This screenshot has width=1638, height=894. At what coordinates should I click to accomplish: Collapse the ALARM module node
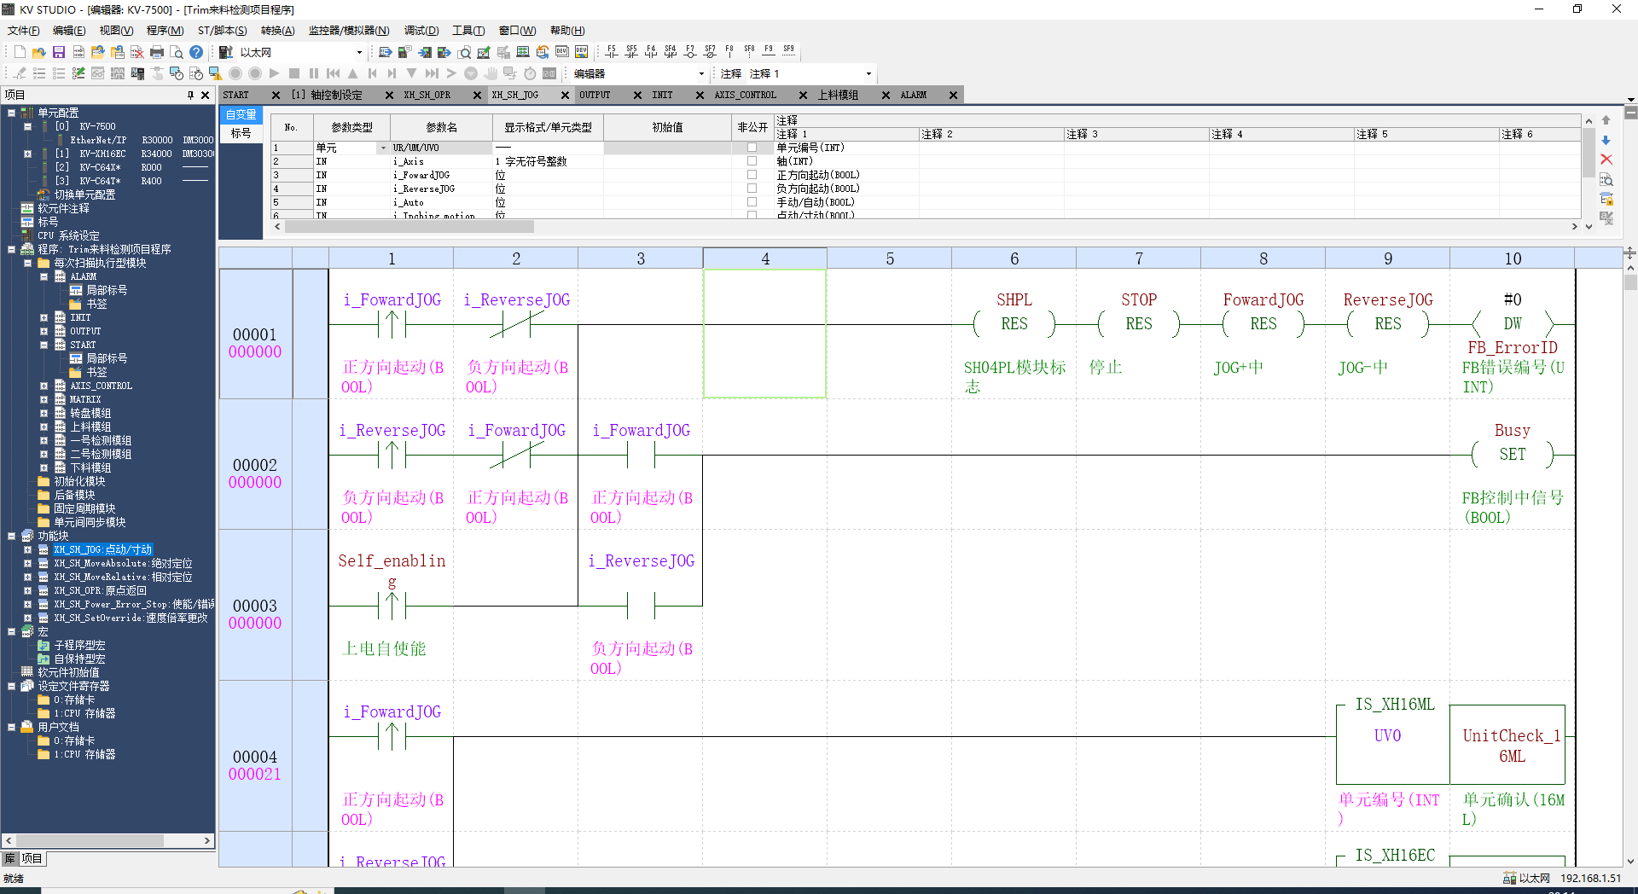[44, 276]
